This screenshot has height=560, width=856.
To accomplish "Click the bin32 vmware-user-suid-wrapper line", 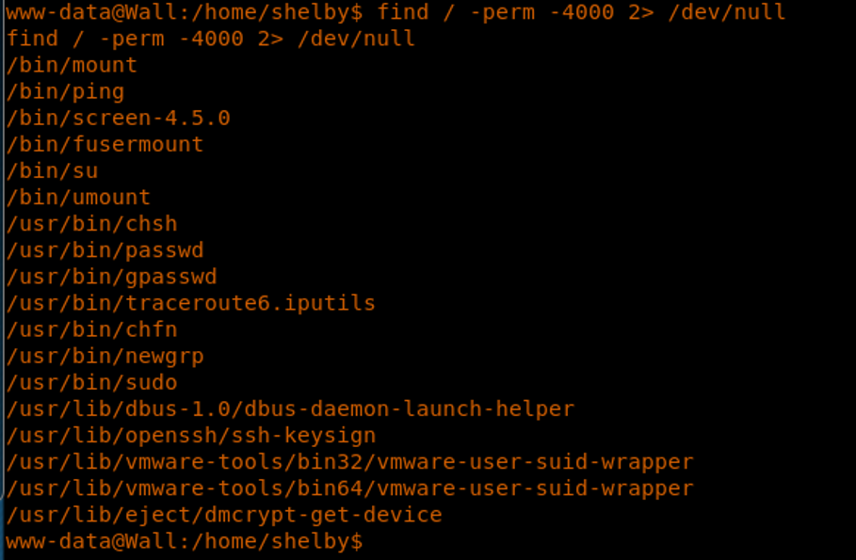I will coord(349,462).
